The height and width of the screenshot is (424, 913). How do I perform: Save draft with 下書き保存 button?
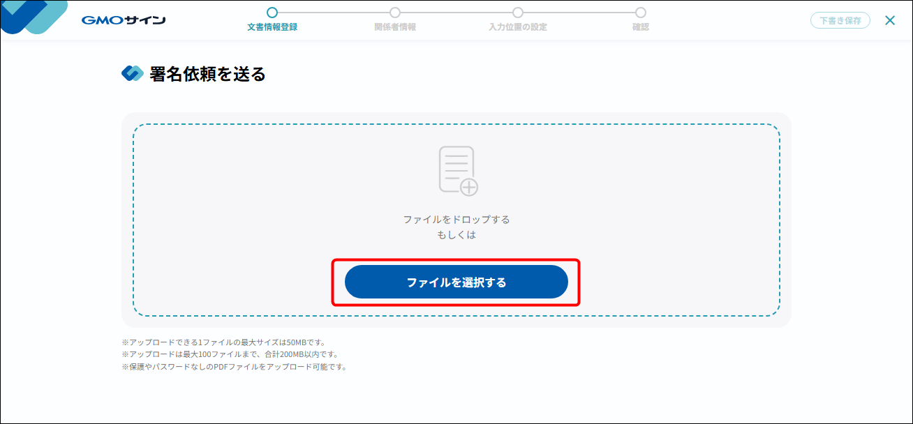tap(840, 20)
